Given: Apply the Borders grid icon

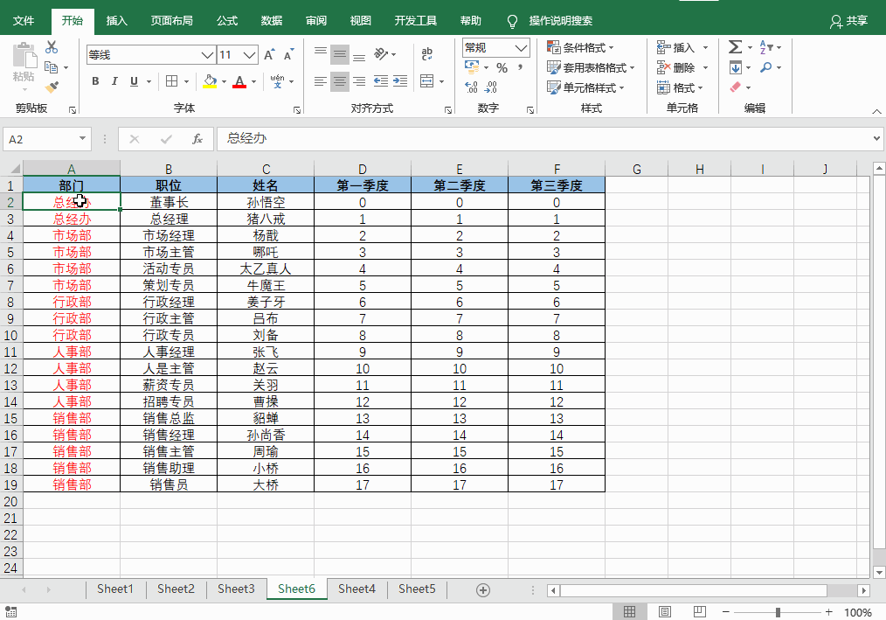Looking at the screenshot, I should coord(172,81).
